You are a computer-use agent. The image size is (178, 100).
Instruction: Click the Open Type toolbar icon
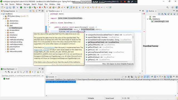tap(59, 7)
